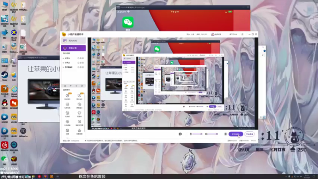The height and width of the screenshot is (179, 318).
Task: Open the hamburger menu in the assistant title bar
Action: [242, 34]
